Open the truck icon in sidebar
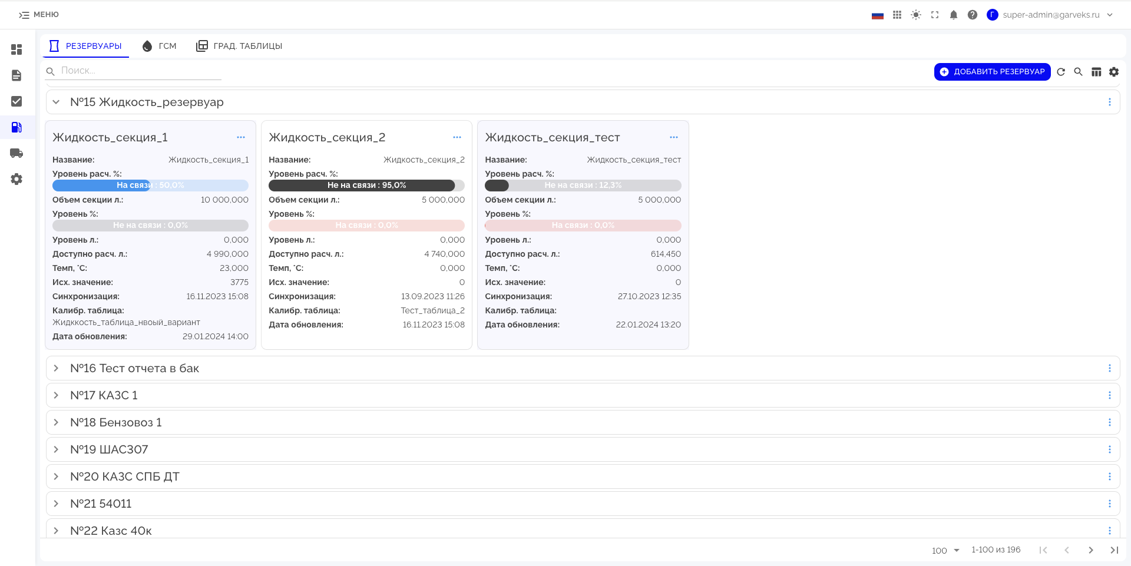Screen dimensions: 1131x566 point(16,153)
